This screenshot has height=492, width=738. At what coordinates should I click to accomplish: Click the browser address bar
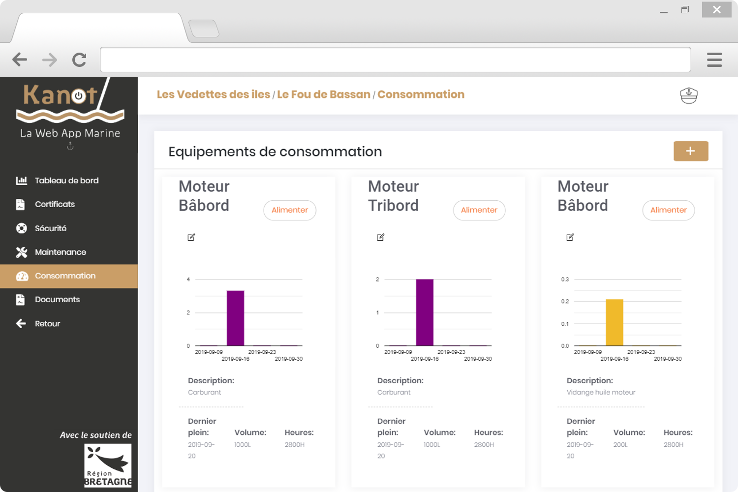coord(396,60)
